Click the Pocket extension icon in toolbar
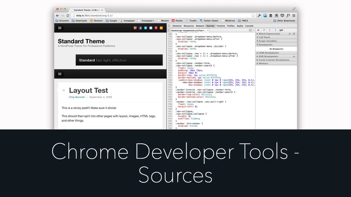The image size is (351, 197). coord(282,16)
